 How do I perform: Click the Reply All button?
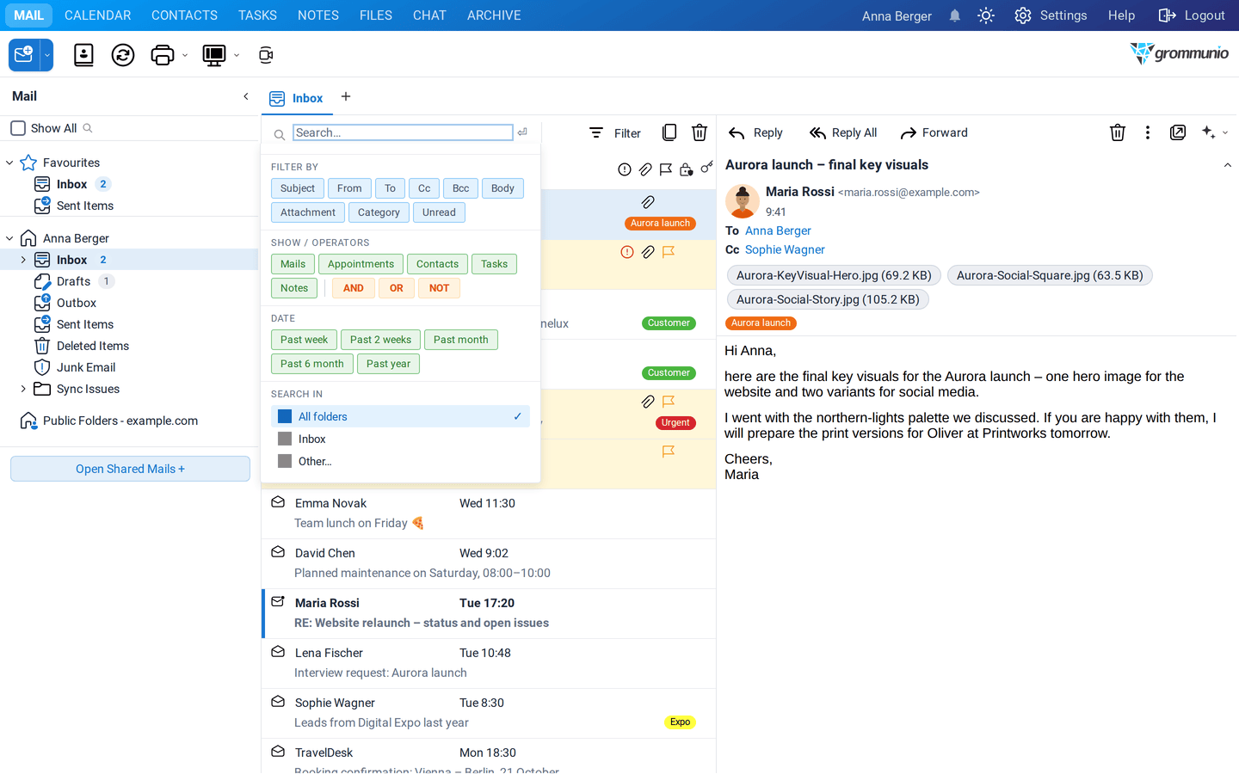click(843, 132)
